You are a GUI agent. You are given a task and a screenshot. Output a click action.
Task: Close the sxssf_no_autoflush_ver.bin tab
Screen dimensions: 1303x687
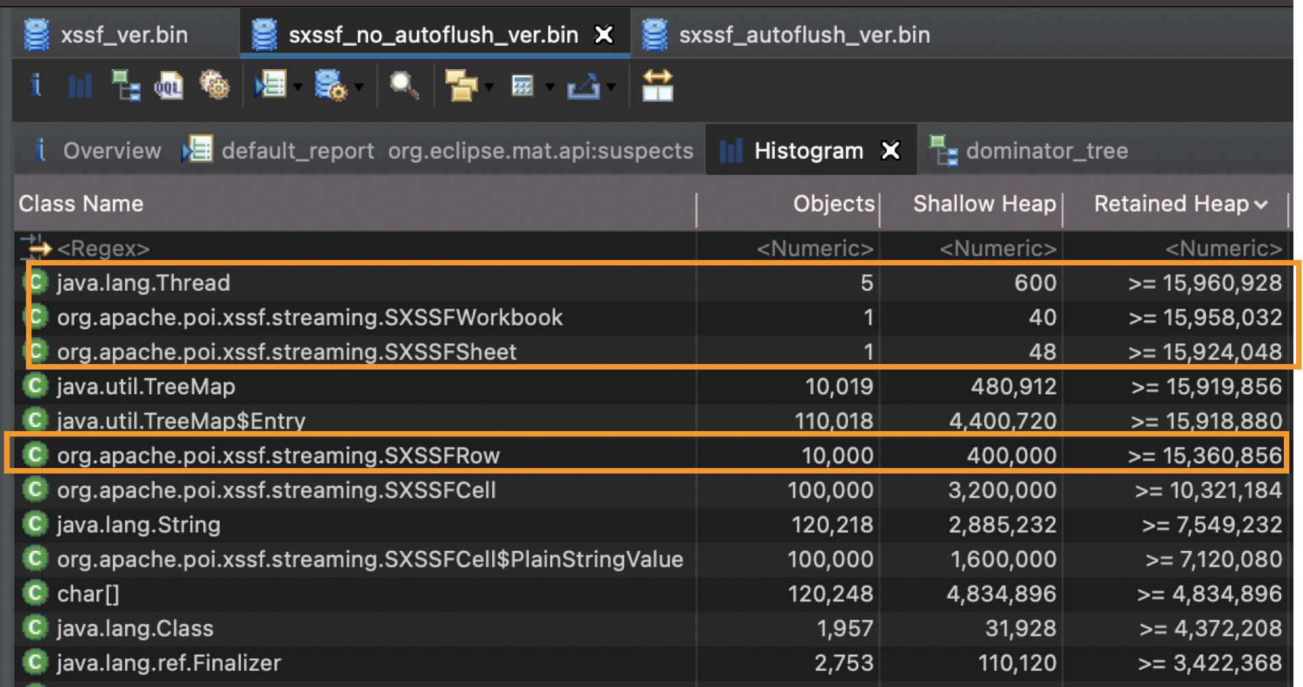(x=604, y=35)
